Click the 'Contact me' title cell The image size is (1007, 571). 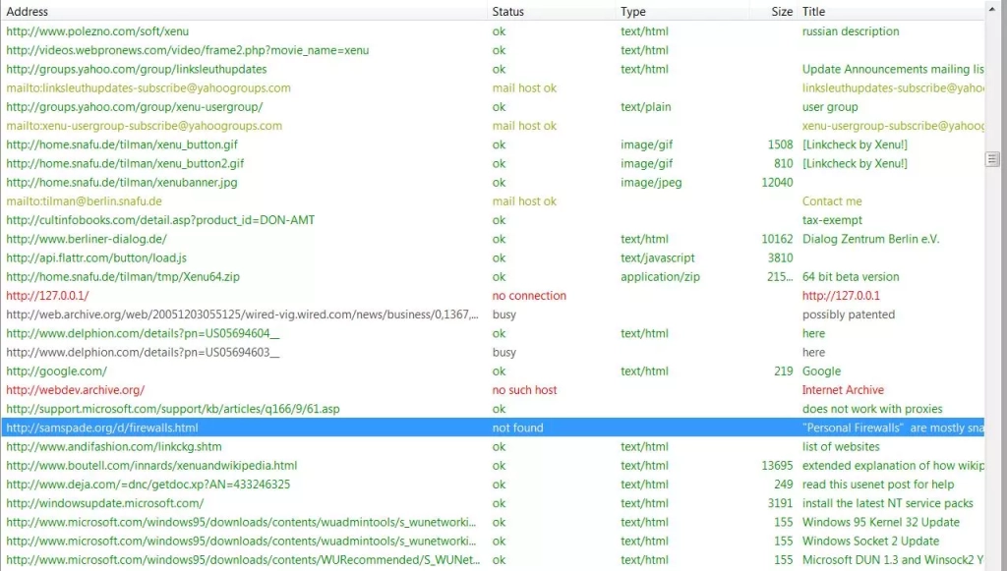(832, 201)
